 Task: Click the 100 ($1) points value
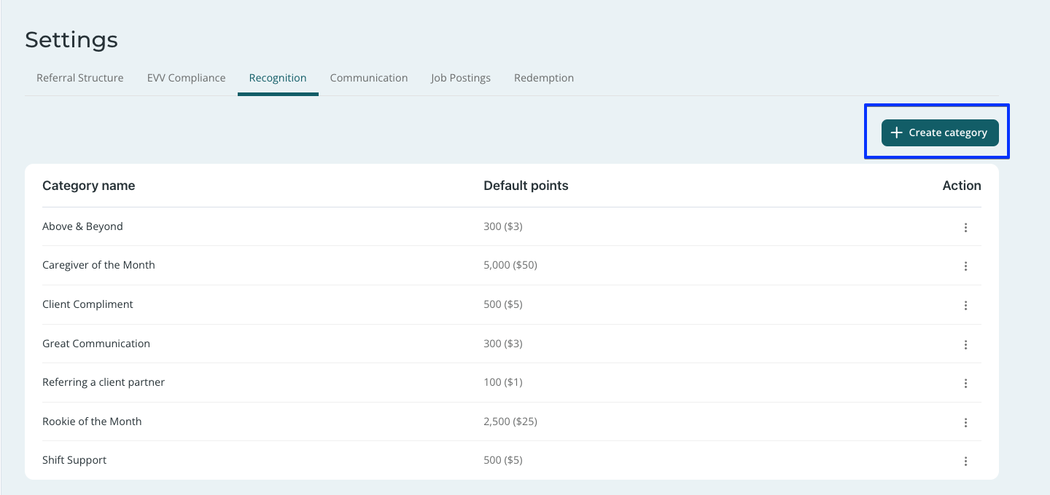(x=503, y=382)
